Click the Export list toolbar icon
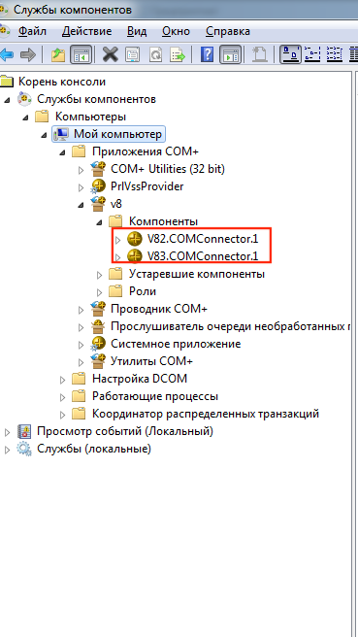Screen dimensions: 358x637 178,54
